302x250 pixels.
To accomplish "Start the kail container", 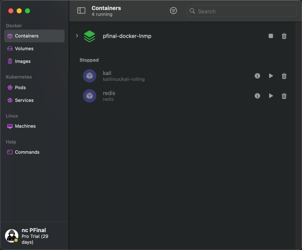I will click(271, 76).
